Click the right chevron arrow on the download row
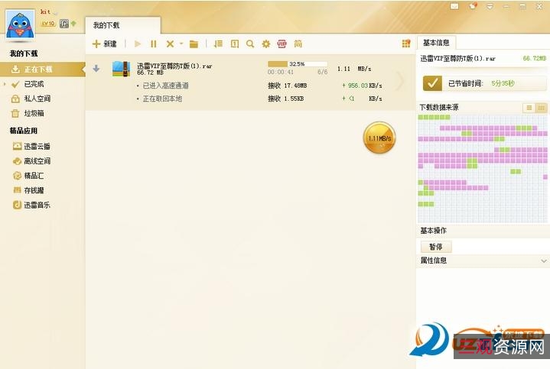550x369 pixels. coord(400,81)
